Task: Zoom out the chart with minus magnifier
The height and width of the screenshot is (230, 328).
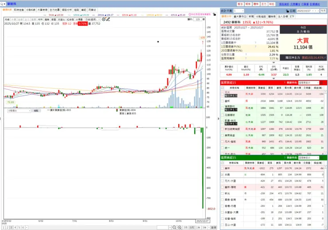Action: tap(174, 227)
